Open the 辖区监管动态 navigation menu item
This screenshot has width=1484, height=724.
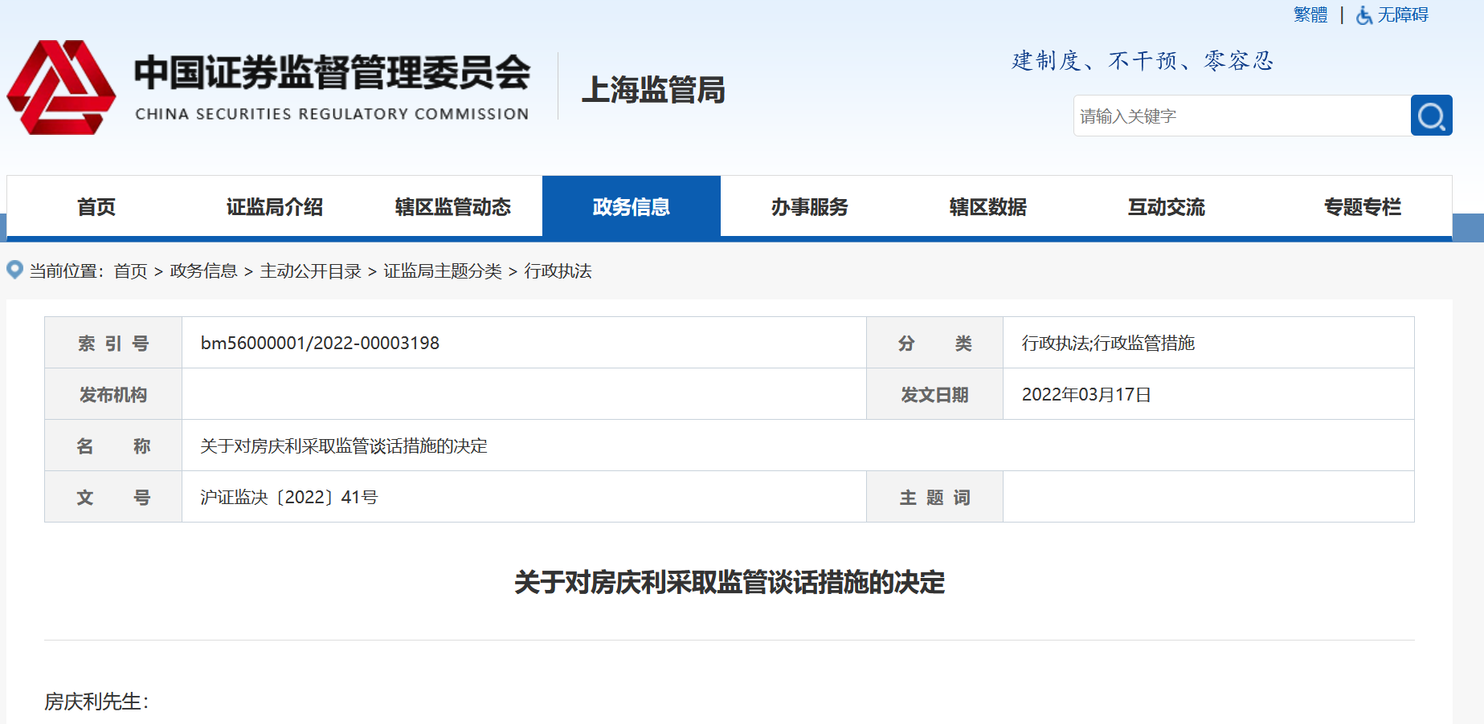(x=452, y=206)
